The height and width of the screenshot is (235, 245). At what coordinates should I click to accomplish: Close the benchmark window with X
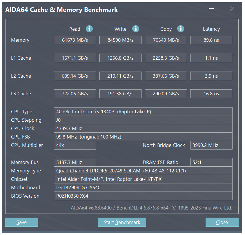pos(232,9)
